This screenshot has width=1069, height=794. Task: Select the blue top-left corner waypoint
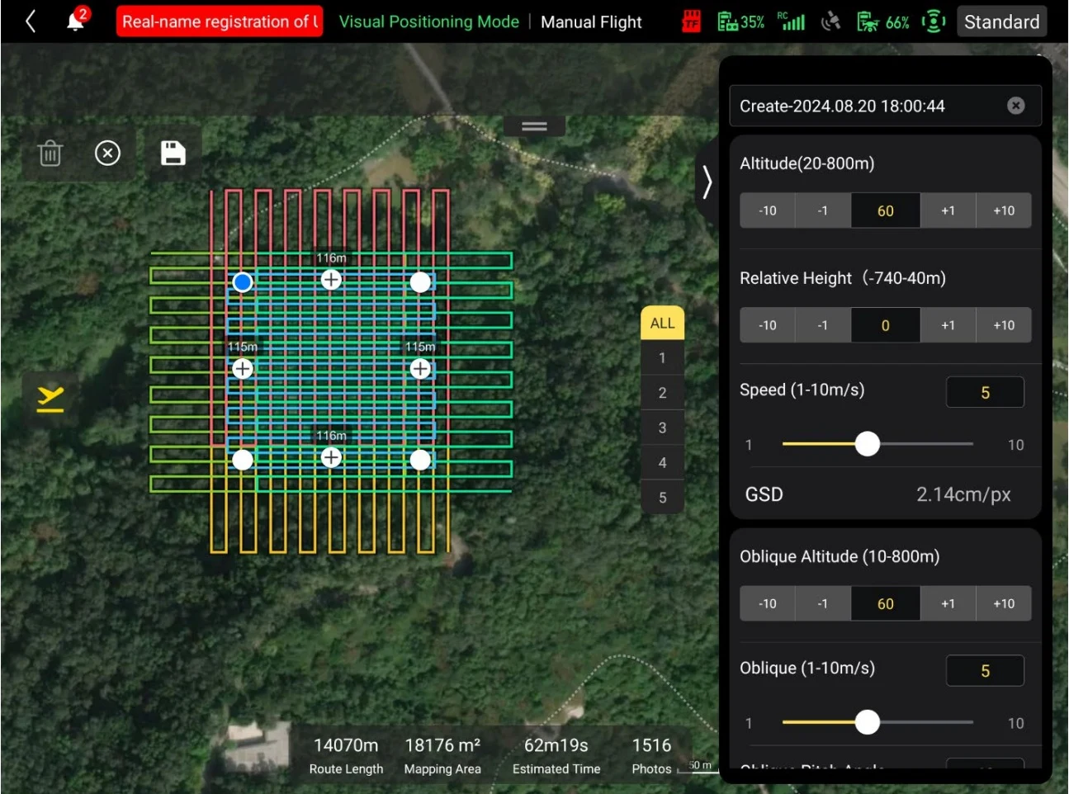pyautogui.click(x=243, y=282)
